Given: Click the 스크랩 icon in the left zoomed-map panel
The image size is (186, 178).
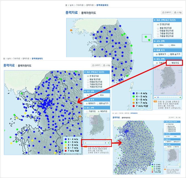Looking at the screenshot, I should (106, 65).
